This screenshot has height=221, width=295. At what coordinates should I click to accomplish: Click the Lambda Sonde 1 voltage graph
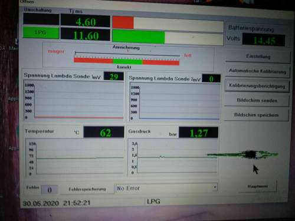click(x=74, y=100)
